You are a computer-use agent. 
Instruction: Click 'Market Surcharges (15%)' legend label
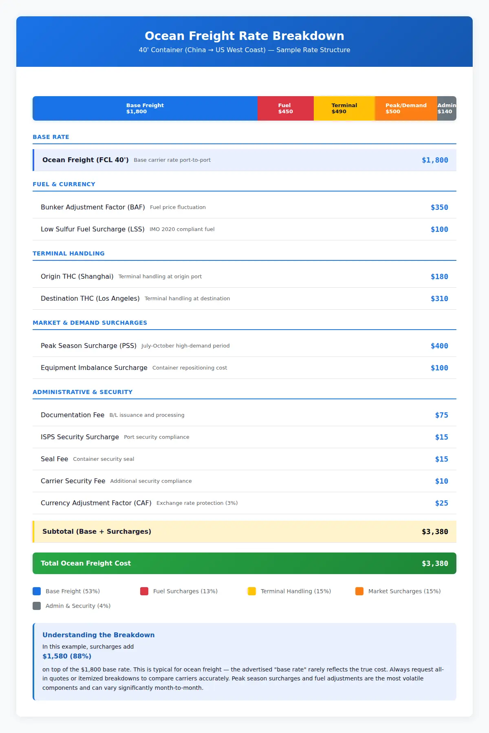coord(405,591)
